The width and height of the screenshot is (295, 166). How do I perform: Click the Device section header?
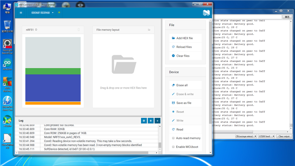click(185, 72)
